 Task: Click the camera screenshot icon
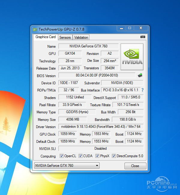[x=143, y=37]
